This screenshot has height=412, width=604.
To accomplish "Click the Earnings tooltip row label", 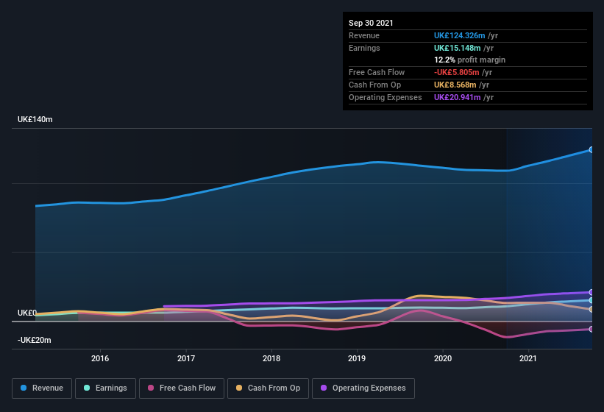I will (x=364, y=48).
